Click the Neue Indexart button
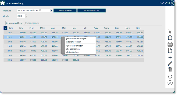This screenshot has width=177, height=95. coord(65,10)
